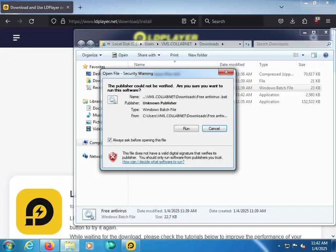Open Firefox extensions puzzle icon
The height and width of the screenshot is (252, 336).
point(304,21)
